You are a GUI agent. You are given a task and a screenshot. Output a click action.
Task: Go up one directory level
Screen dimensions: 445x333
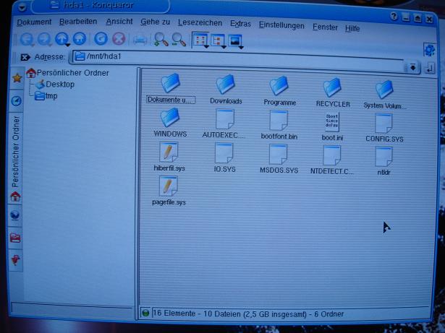click(x=62, y=38)
